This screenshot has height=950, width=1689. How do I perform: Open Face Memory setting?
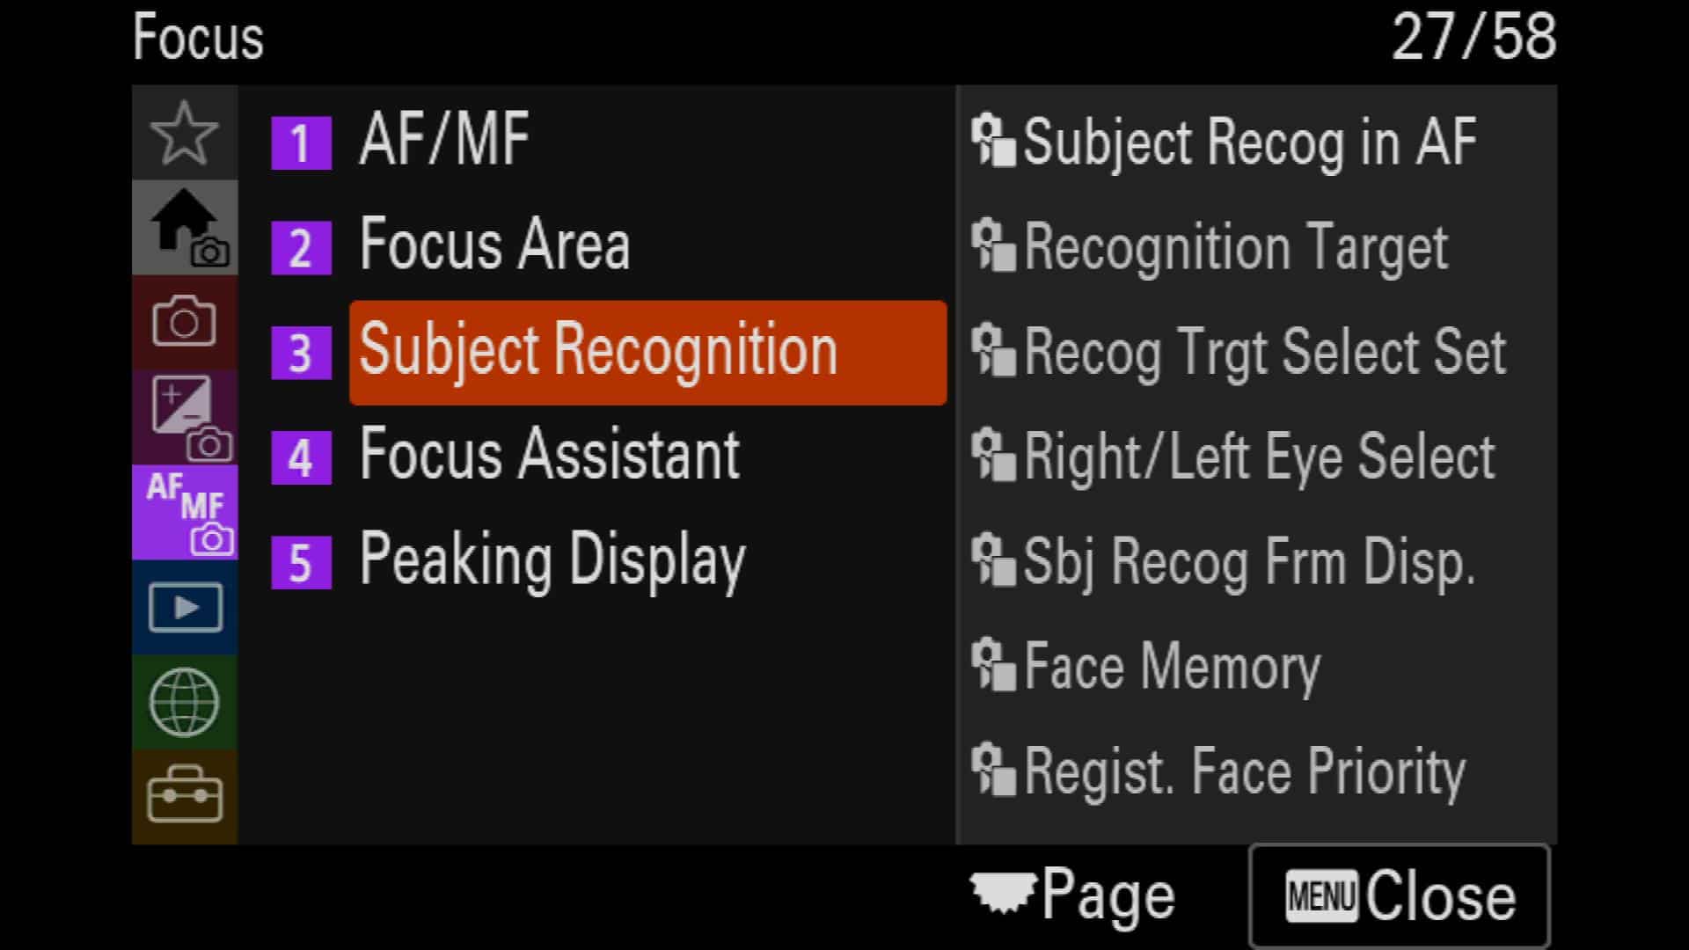(1256, 667)
